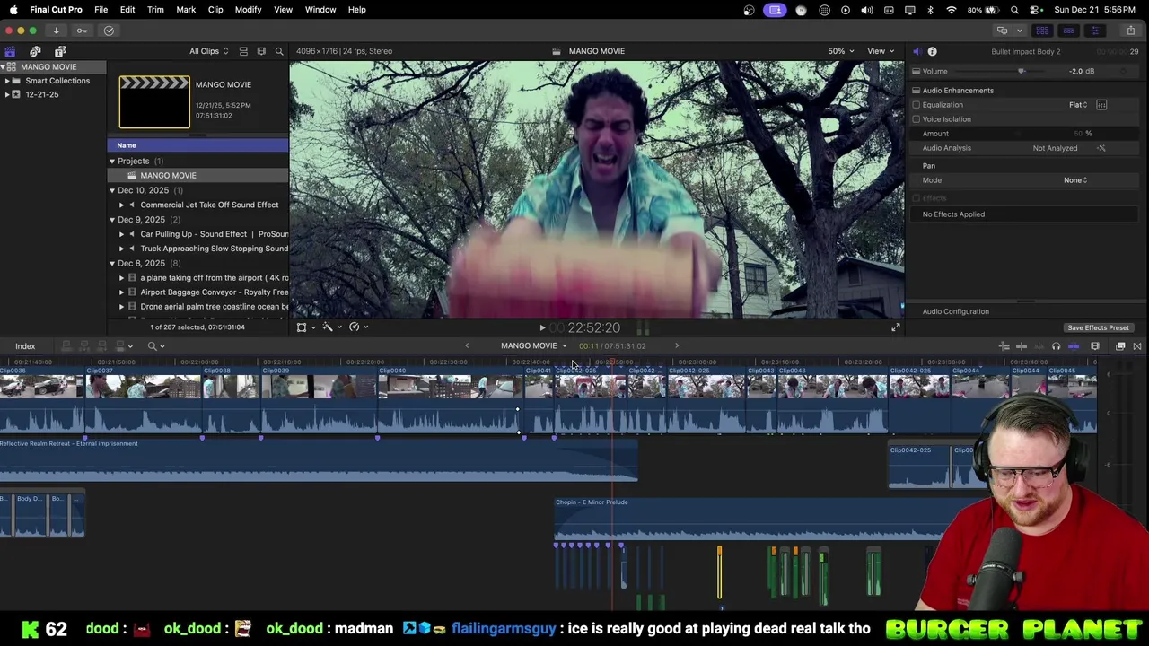The image size is (1149, 646).
Task: Select the MANGO MOVIE project thumbnail
Action: 154,102
